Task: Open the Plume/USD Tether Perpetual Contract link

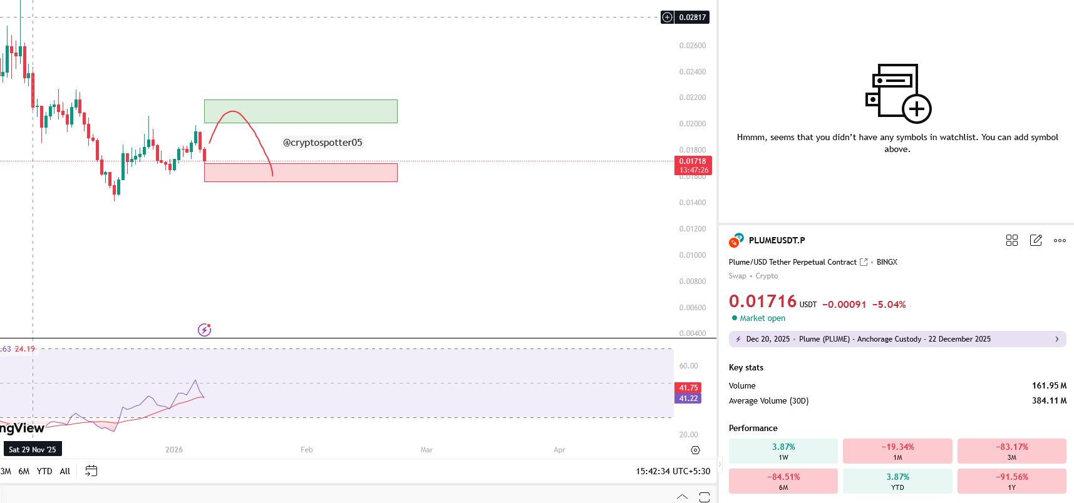Action: (792, 262)
